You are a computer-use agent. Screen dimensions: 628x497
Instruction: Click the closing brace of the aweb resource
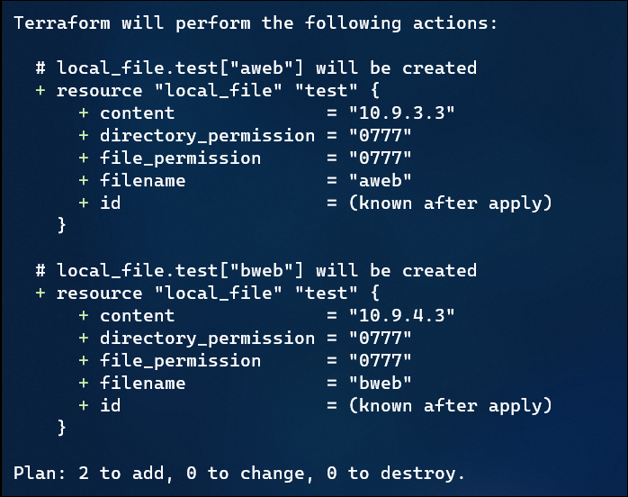coord(62,225)
